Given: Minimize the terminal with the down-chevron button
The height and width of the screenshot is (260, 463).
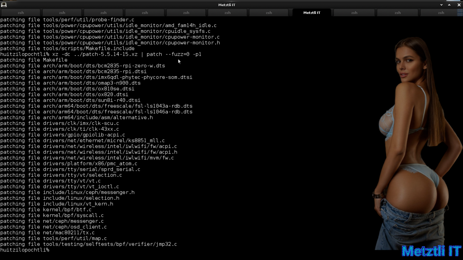Looking at the screenshot, I should [x=441, y=5].
